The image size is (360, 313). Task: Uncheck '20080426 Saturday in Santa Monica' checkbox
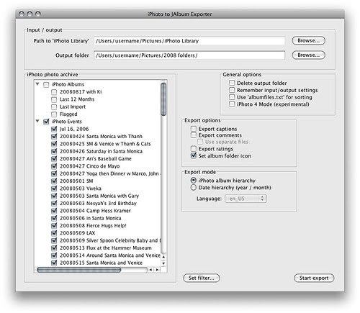pyautogui.click(x=54, y=151)
